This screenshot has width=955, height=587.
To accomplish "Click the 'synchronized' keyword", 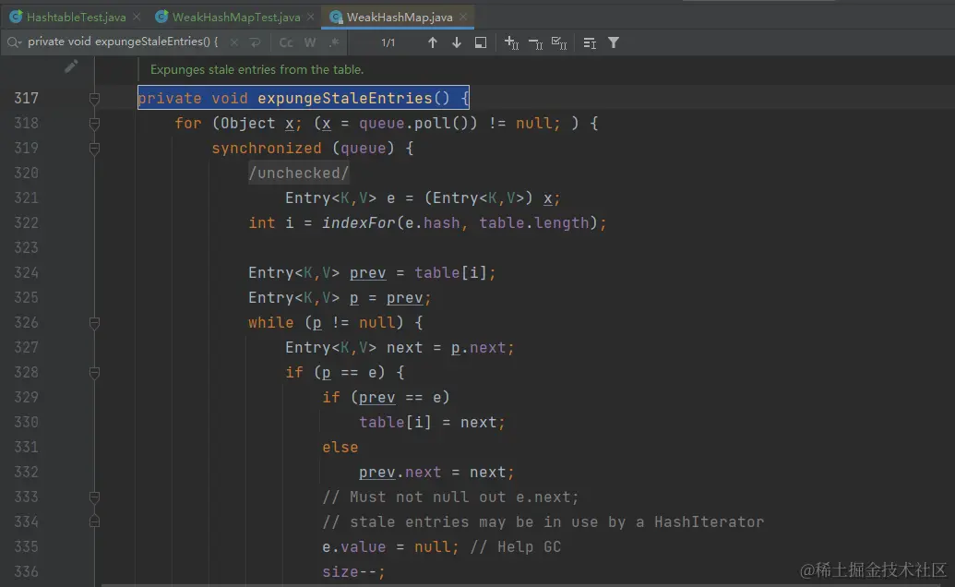I will 266,148.
